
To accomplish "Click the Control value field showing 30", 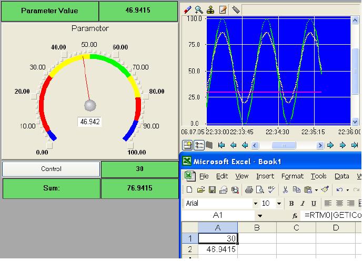I will coord(139,169).
